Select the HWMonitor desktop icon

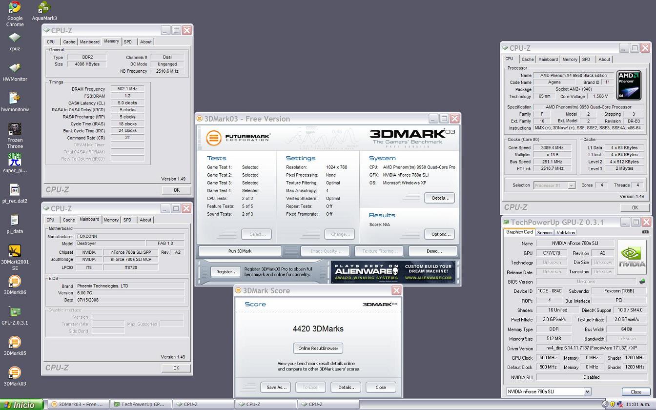15,72
